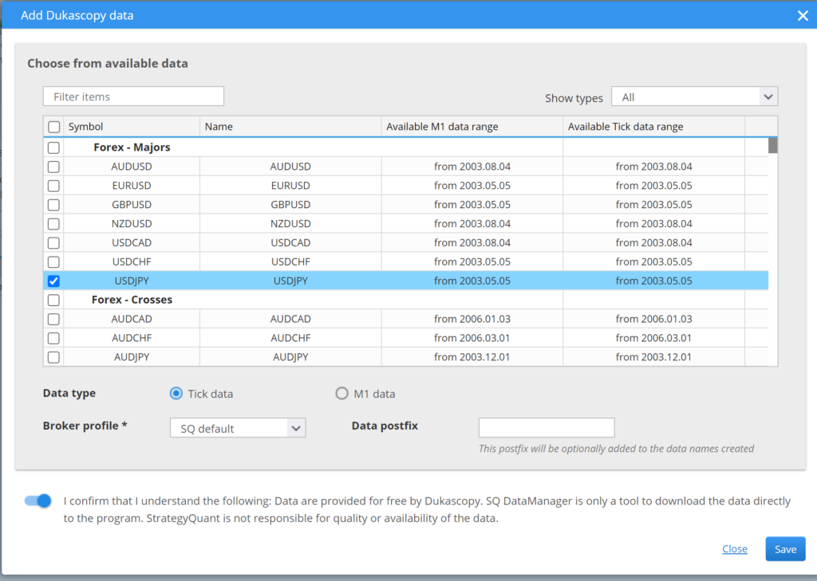Click the symbol table scrollbar thumb
This screenshot has width=817, height=581.
coord(772,145)
